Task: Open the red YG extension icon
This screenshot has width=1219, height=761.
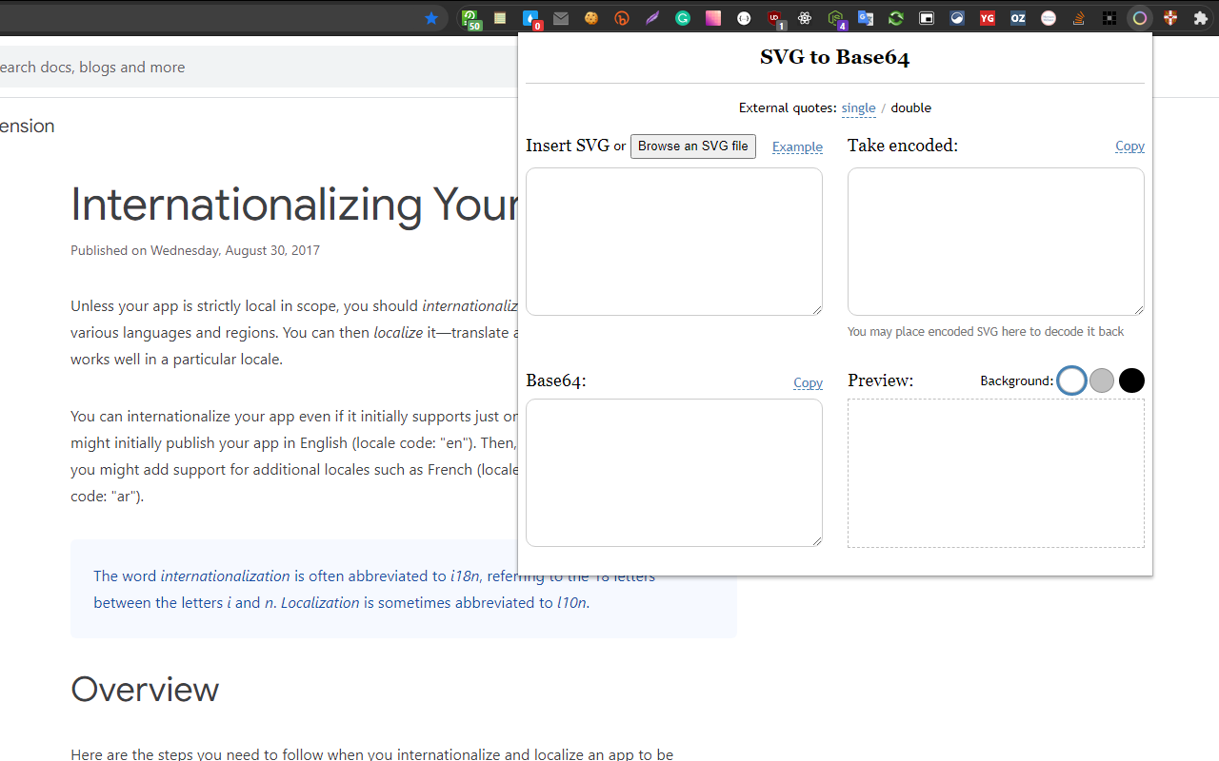Action: pos(988,18)
